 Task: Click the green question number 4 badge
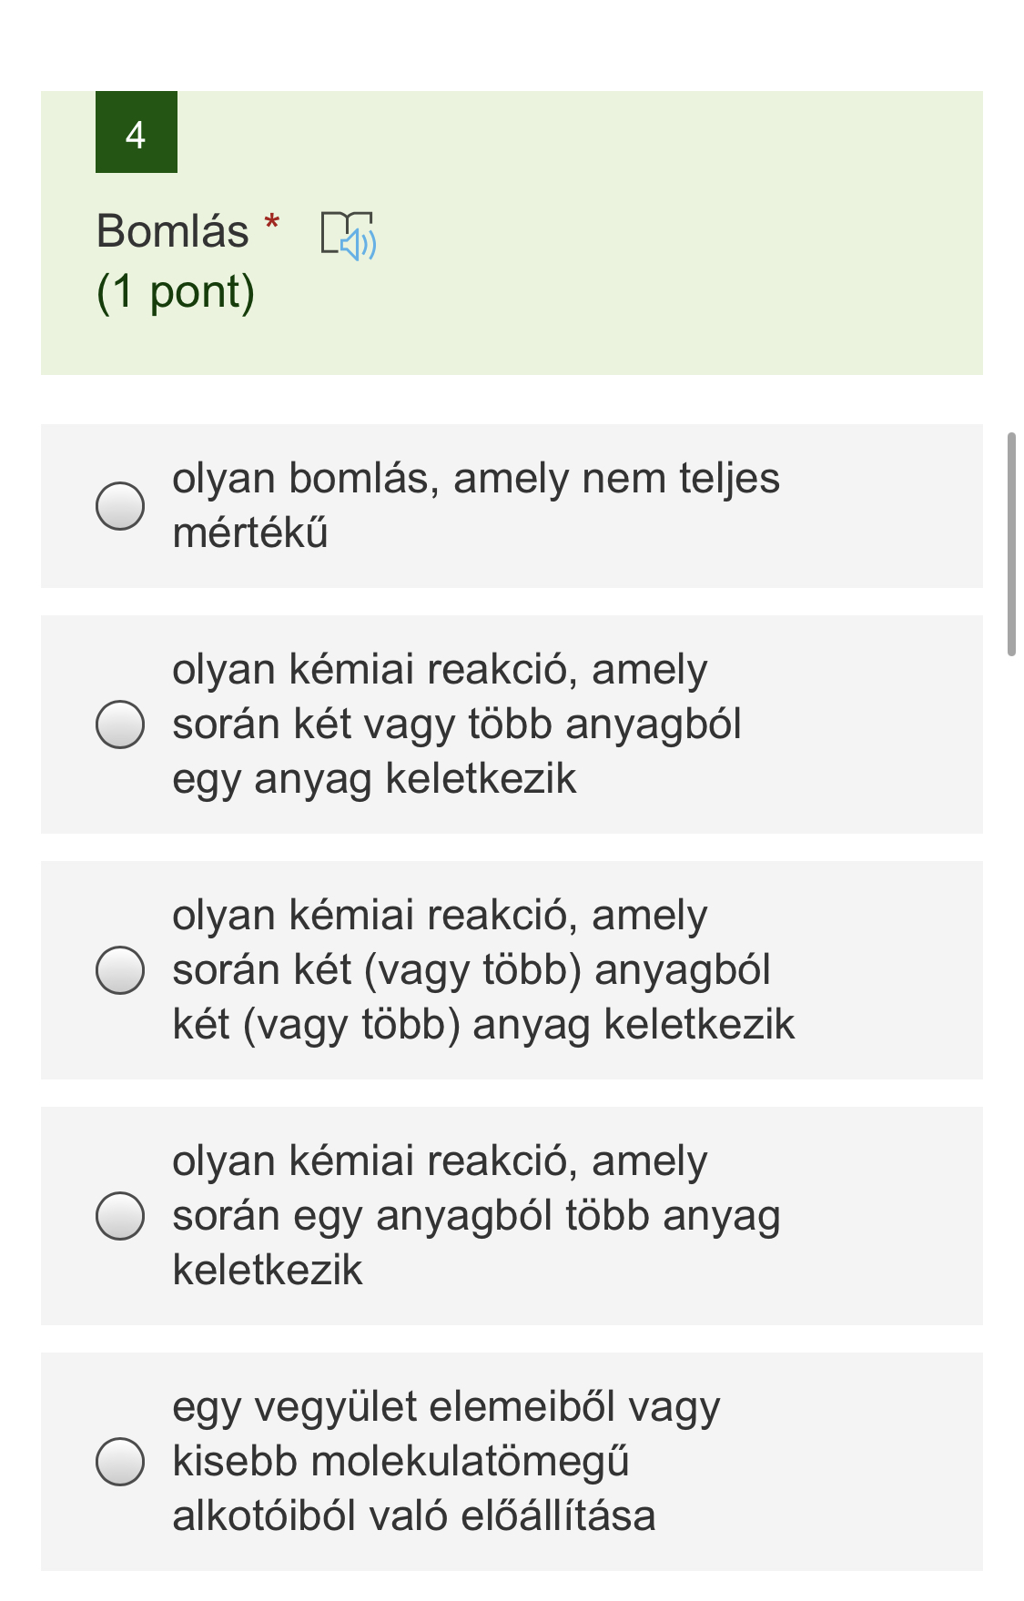point(137,133)
